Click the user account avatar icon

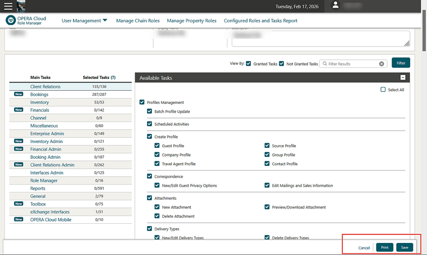pyautogui.click(x=336, y=5)
